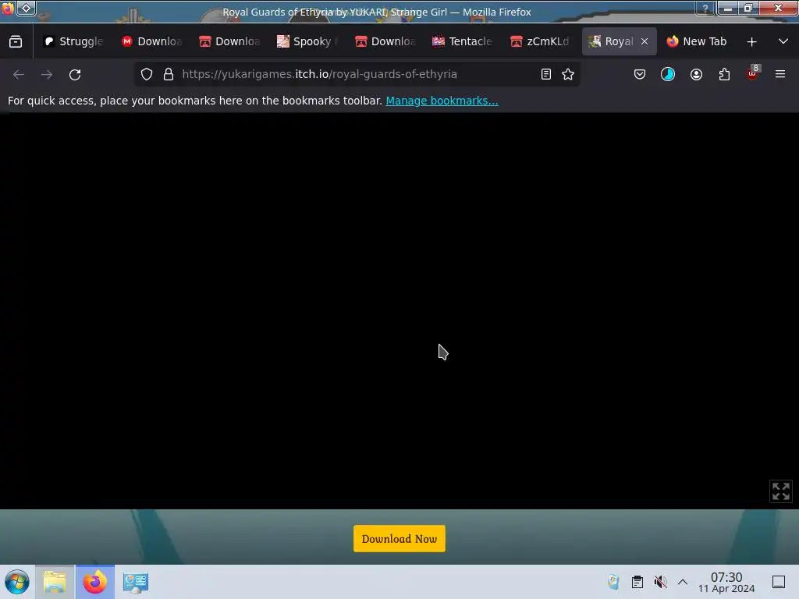
Task: Open Firefox account menu
Action: [x=696, y=74]
